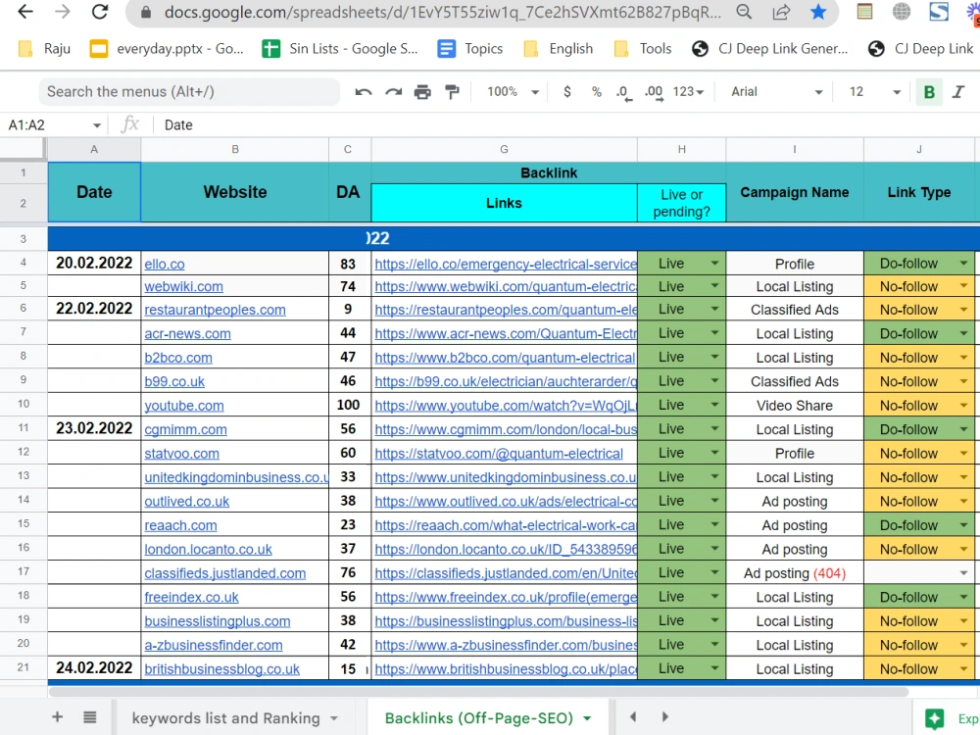Select the Campaign Name header cell
The height and width of the screenshot is (735, 980).
(x=795, y=192)
